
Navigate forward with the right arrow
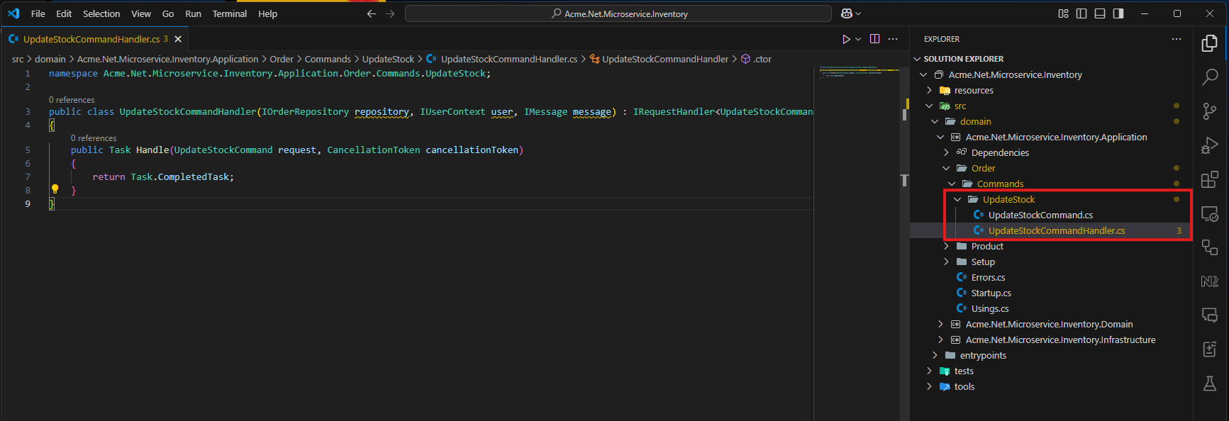pyautogui.click(x=390, y=13)
